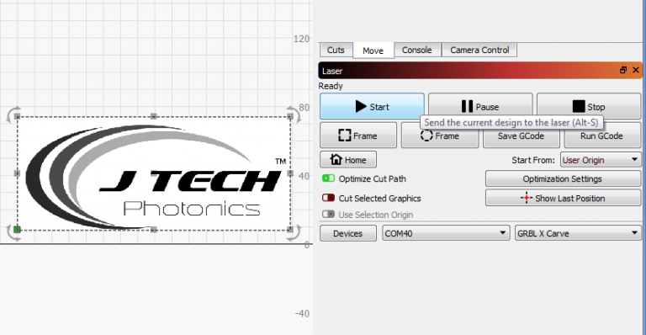Toggle Use Selection Origin switch
The width and height of the screenshot is (646, 335).
coord(328,215)
